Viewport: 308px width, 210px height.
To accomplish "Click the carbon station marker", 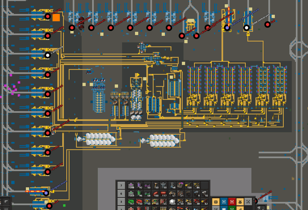I will tap(47, 75).
